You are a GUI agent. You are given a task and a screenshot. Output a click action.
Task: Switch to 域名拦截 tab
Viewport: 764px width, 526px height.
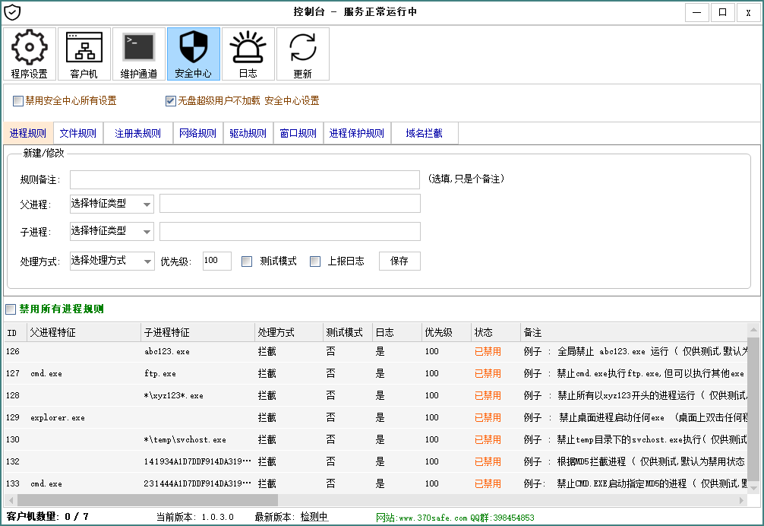click(424, 134)
